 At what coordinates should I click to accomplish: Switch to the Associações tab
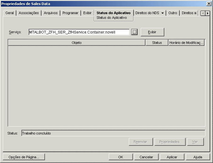[29, 13]
